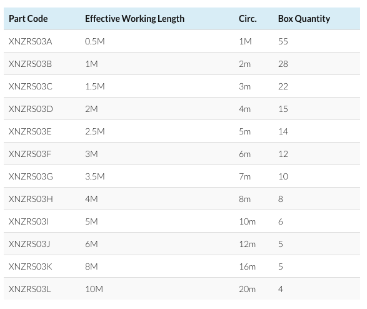Click the XNZRS03E part code cell
This screenshot has width=367, height=309.
30,131
